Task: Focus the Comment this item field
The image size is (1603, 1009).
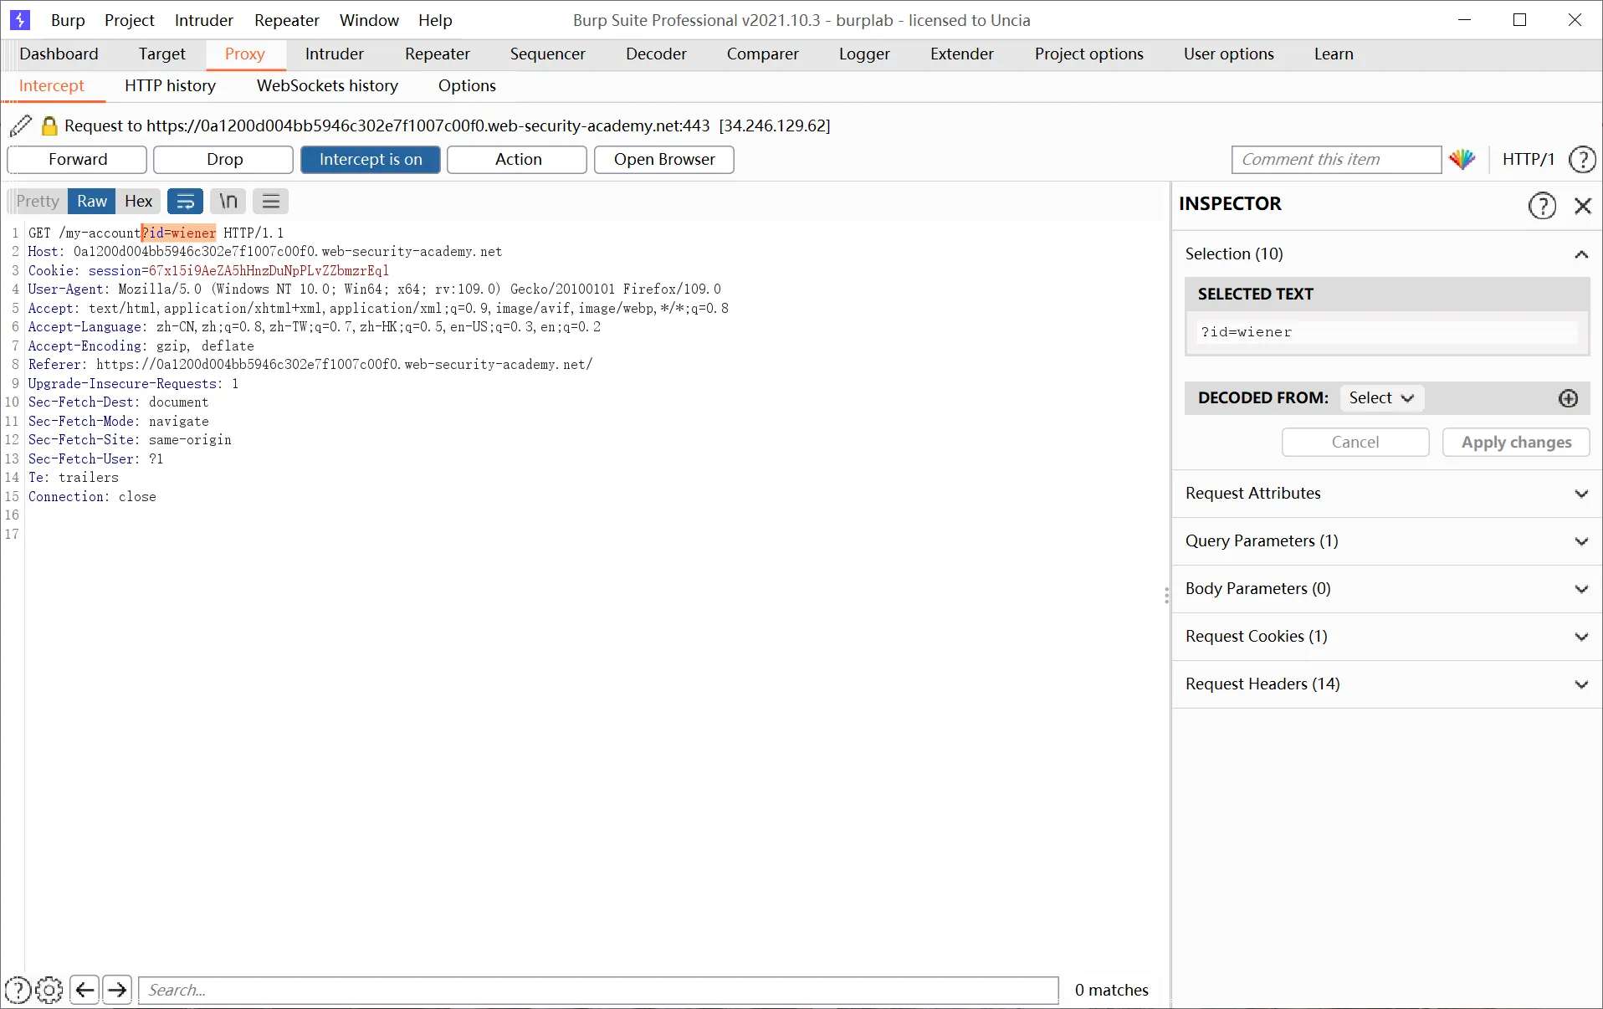Action: click(x=1336, y=159)
